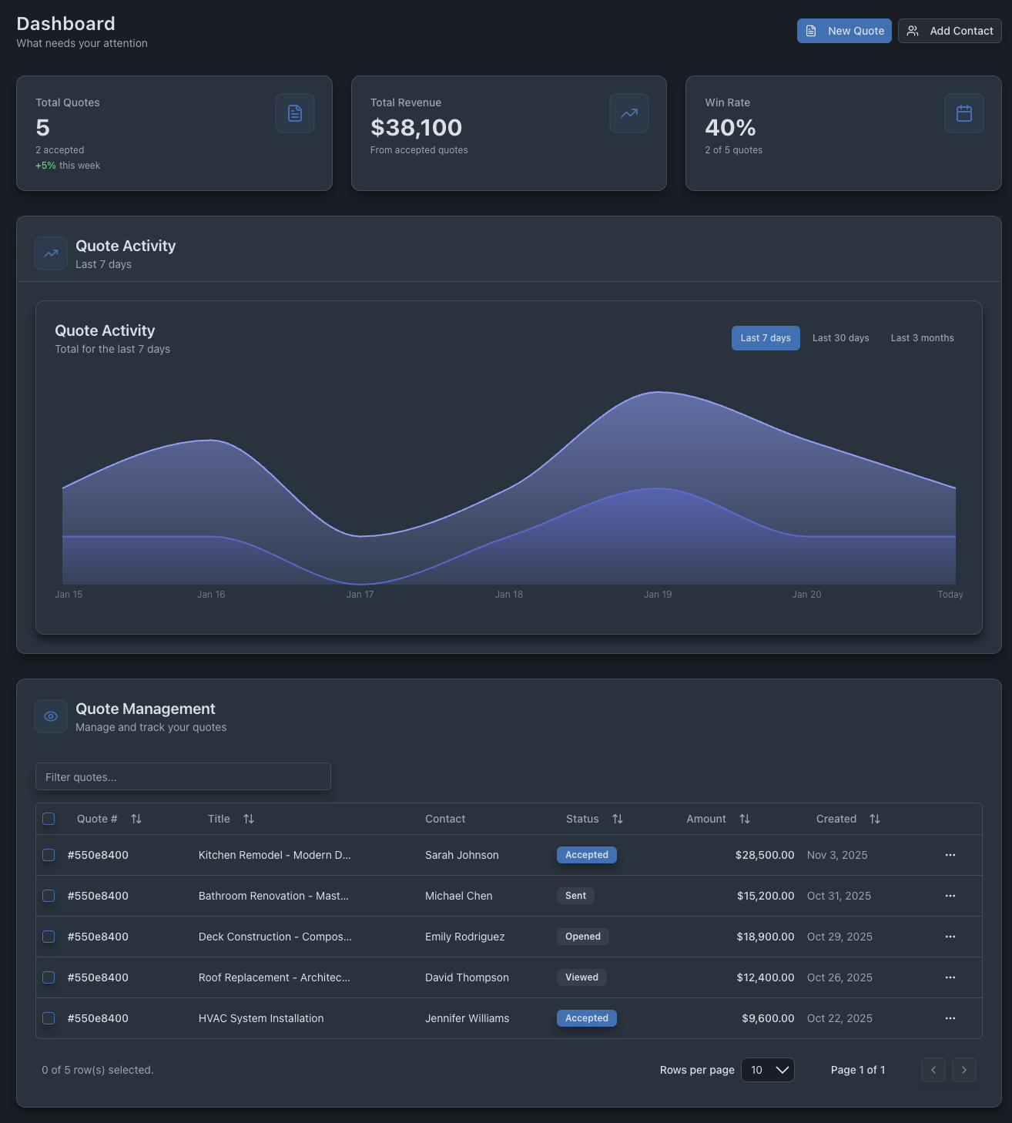Screen dimensions: 1012x1123
Task: Click the eye icon beside Quote Management
Action: 50,716
